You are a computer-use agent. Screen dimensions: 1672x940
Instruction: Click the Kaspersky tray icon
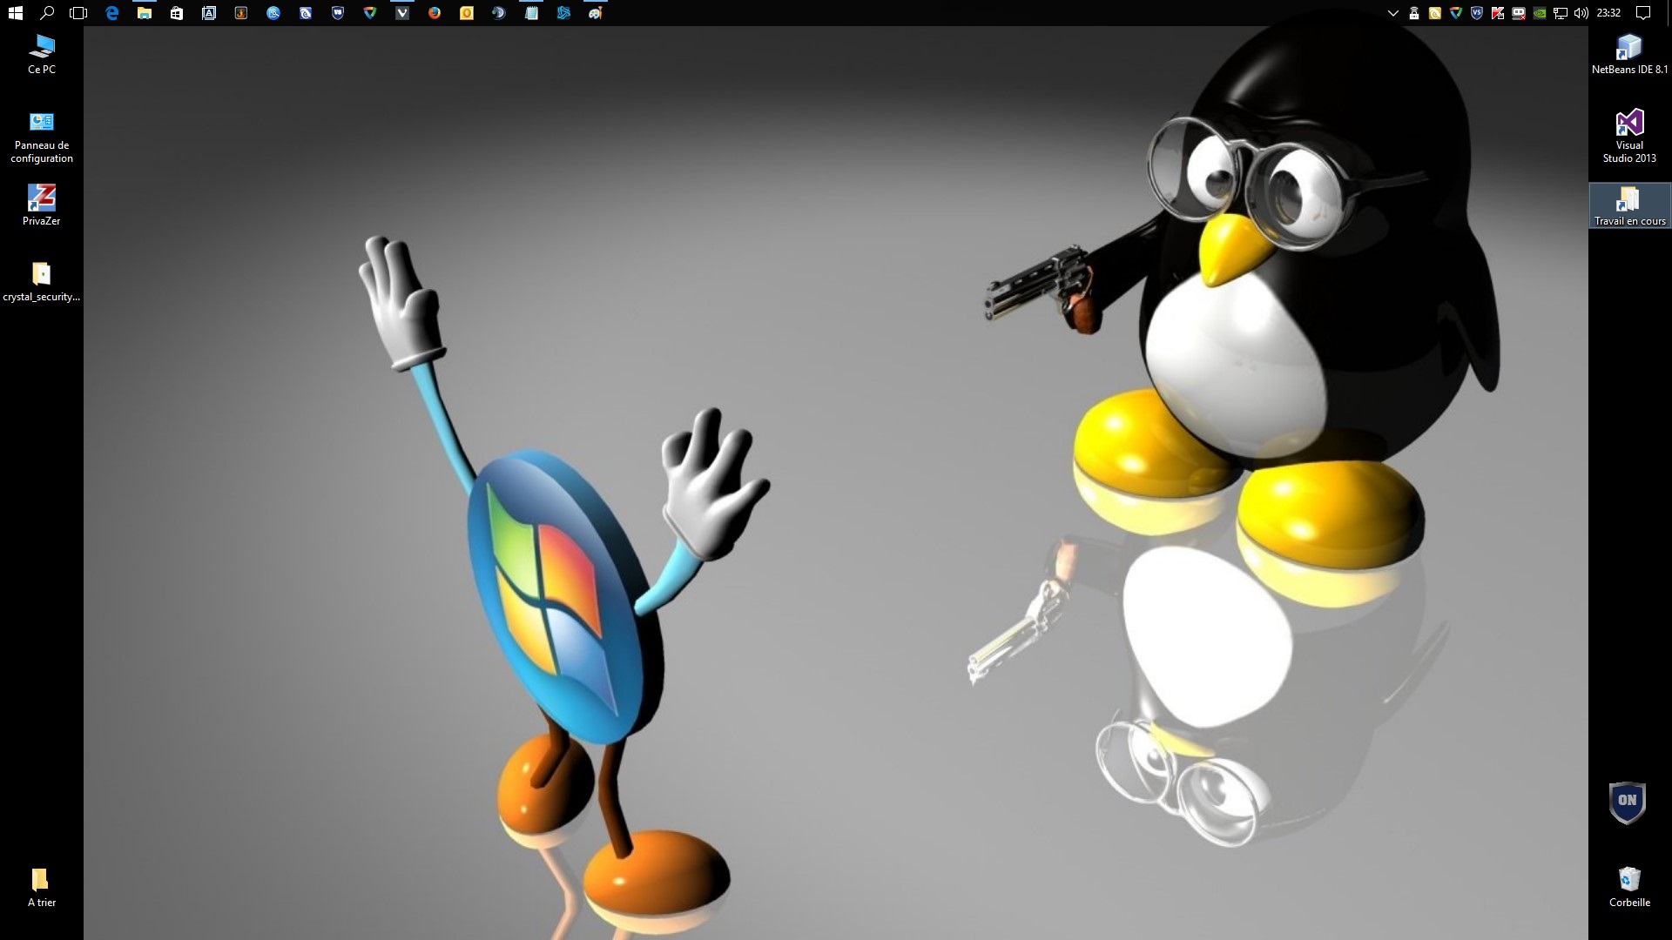pos(1498,13)
